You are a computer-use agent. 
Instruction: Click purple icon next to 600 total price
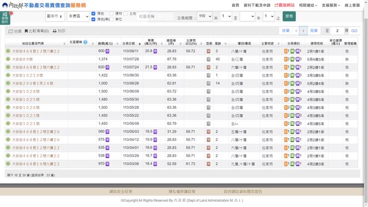point(108,51)
